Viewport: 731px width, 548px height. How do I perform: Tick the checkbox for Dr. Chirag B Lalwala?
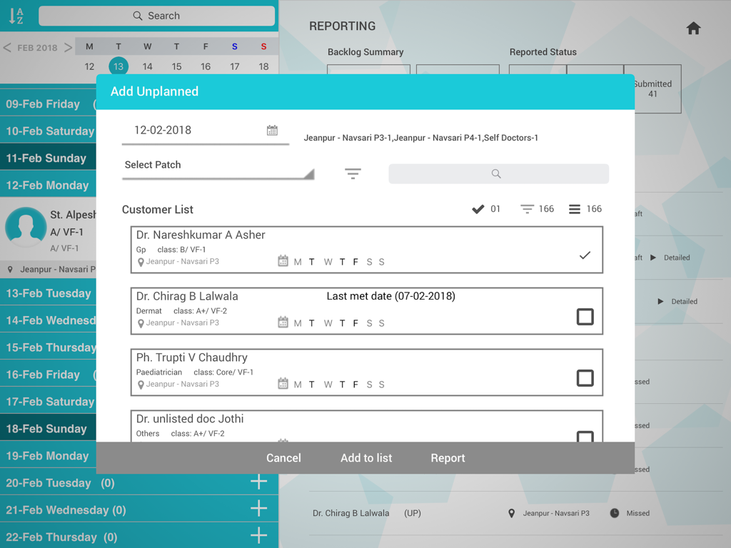click(x=585, y=317)
